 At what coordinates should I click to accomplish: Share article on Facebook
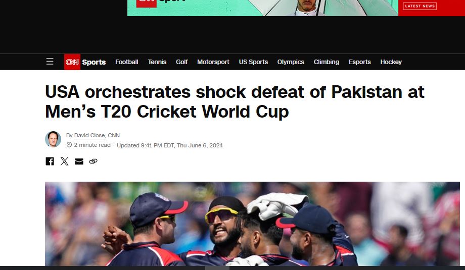pos(50,161)
